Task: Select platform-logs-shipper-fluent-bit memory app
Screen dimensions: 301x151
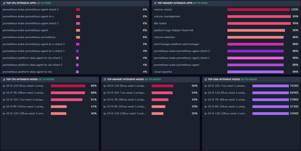Action: click(173, 30)
